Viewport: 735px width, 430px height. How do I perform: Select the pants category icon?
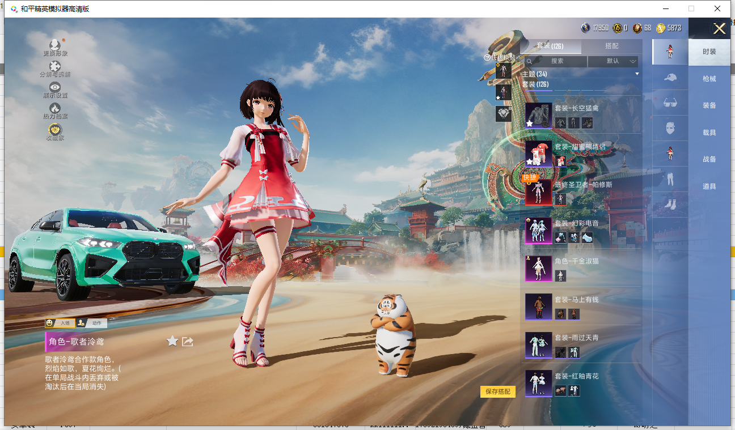(670, 180)
